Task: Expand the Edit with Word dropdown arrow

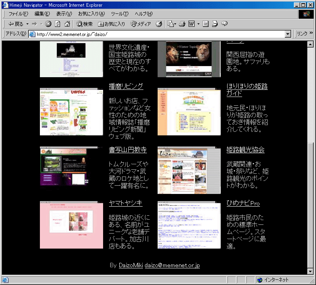Action: (198, 24)
